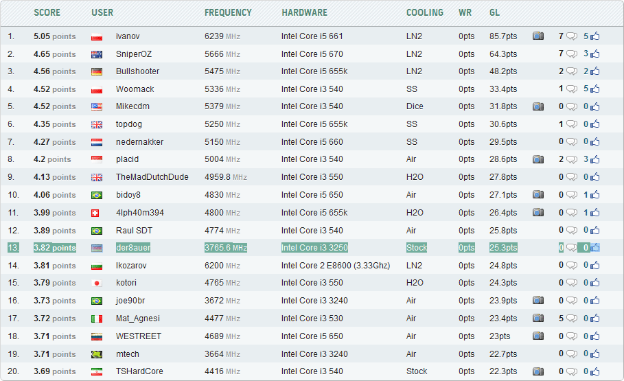Viewport: 624px width, 381px height.
Task: Click the camera icon in TSHardCore's row
Action: (538, 371)
